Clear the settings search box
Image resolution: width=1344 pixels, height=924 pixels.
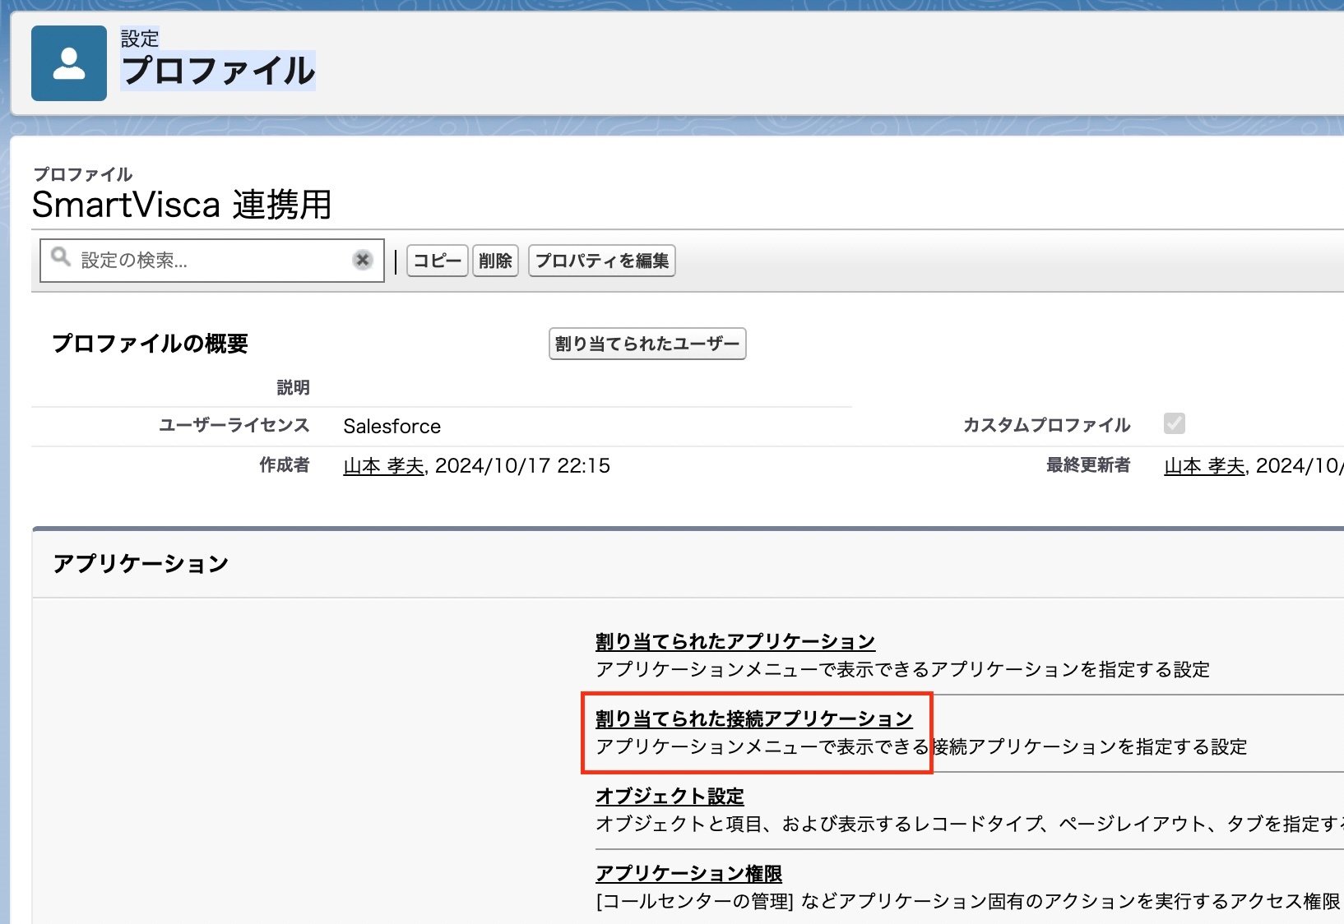363,260
